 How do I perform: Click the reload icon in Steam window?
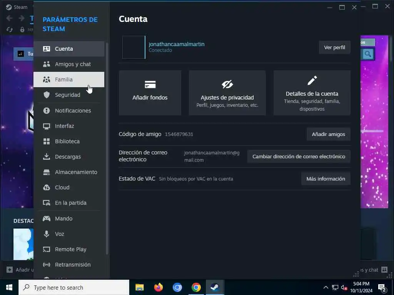(10, 30)
